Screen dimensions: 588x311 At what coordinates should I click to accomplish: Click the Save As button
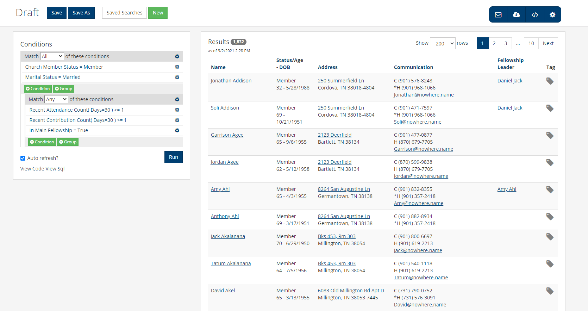click(81, 13)
